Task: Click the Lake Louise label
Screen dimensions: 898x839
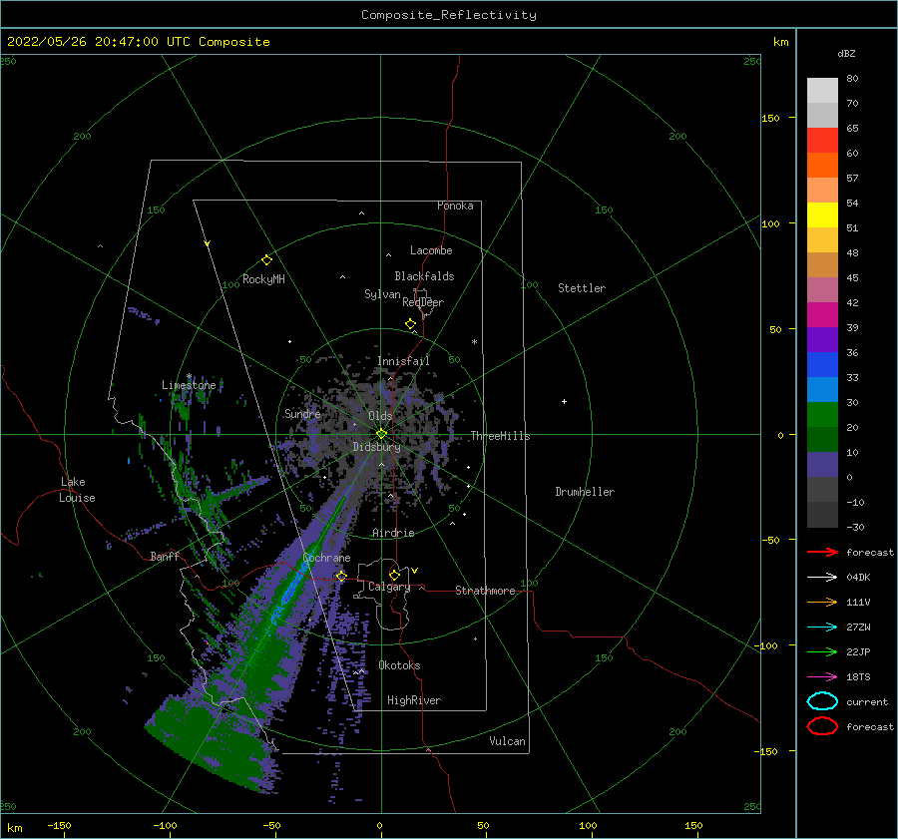Action: (77, 490)
